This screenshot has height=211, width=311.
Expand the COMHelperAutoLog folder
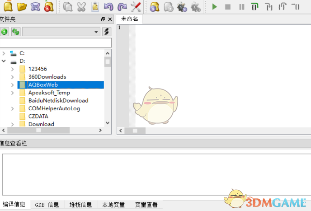click(13, 108)
